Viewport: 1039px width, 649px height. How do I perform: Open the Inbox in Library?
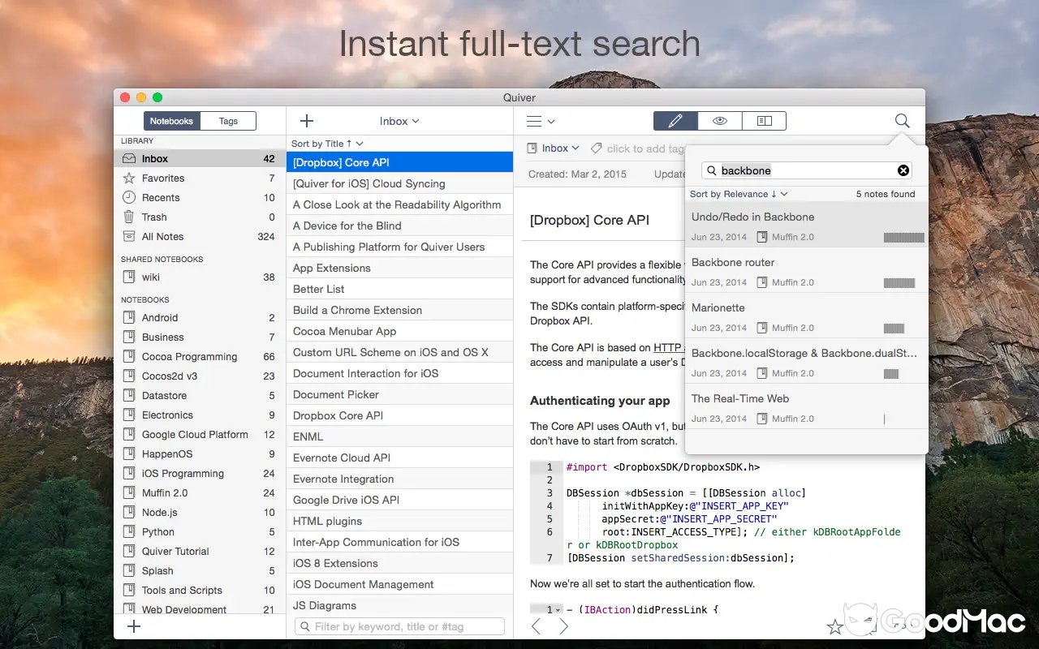[200, 159]
